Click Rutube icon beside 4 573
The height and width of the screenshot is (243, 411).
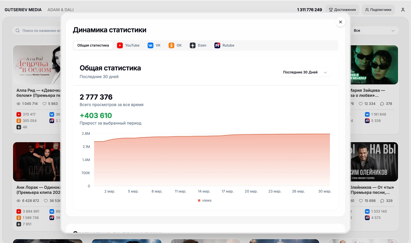click(367, 218)
